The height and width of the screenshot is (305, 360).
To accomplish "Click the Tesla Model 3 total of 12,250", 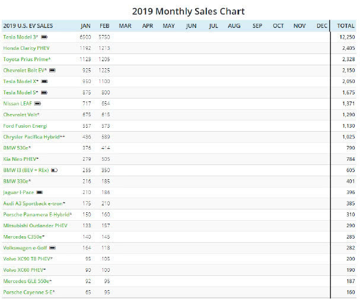I will point(346,37).
